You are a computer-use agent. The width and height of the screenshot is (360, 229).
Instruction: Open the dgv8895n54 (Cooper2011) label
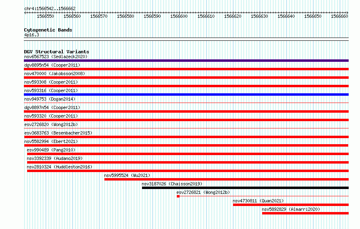(x=52, y=65)
